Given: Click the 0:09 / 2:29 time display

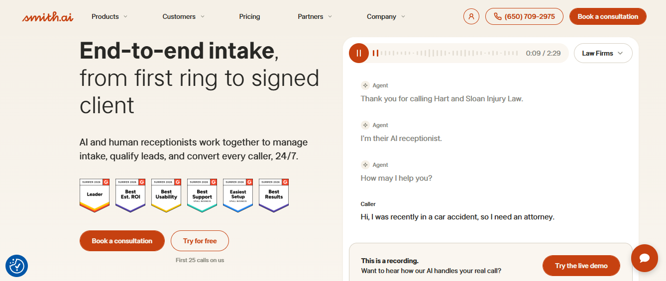Looking at the screenshot, I should pyautogui.click(x=543, y=53).
